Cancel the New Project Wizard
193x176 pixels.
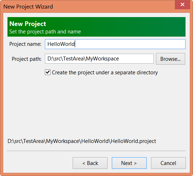168,163
